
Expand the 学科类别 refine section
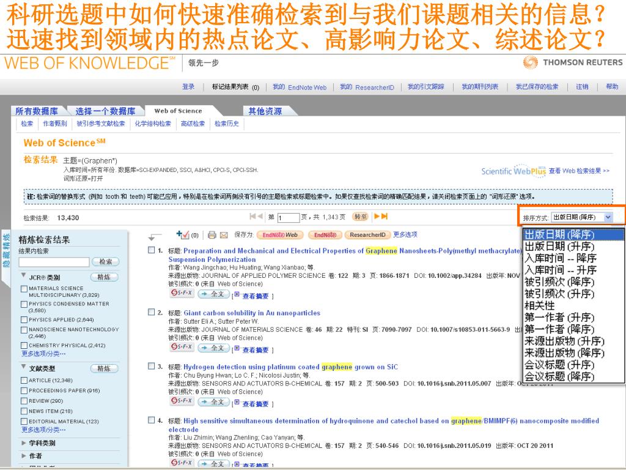tap(24, 443)
